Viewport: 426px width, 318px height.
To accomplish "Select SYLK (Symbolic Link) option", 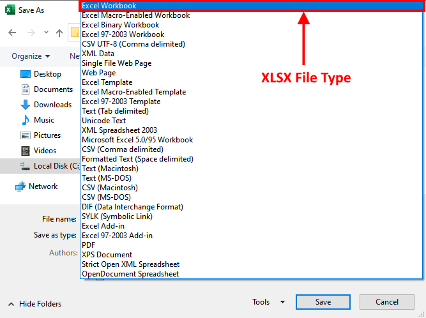I will 252,216.
